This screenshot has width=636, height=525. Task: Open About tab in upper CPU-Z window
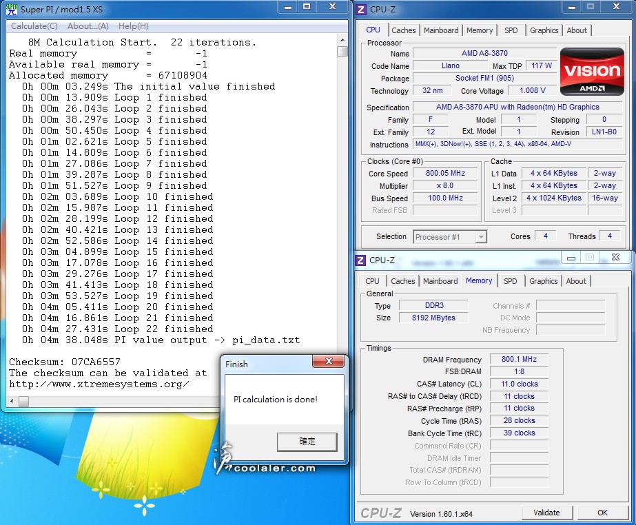(x=577, y=30)
